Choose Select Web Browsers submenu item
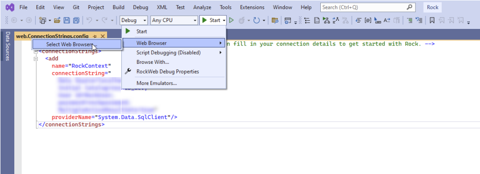The height and width of the screenshot is (174, 480). [x=77, y=44]
